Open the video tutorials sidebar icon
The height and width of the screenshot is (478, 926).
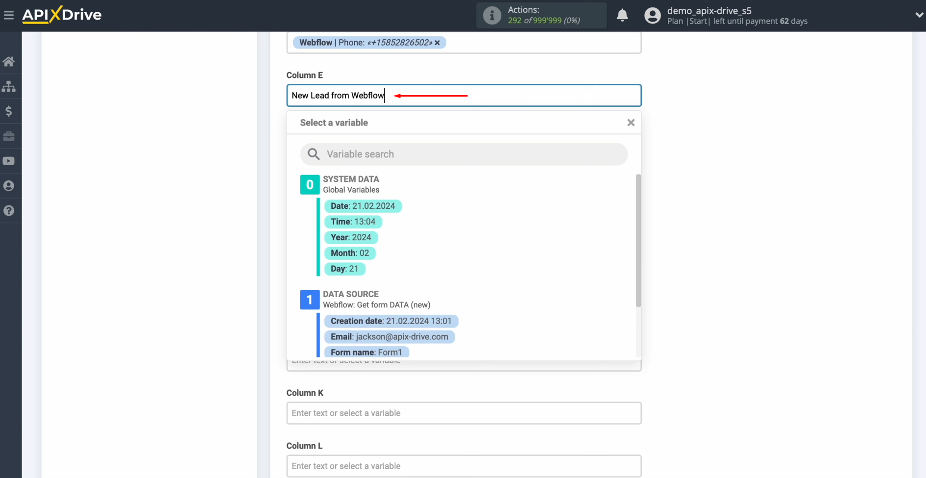click(x=9, y=161)
